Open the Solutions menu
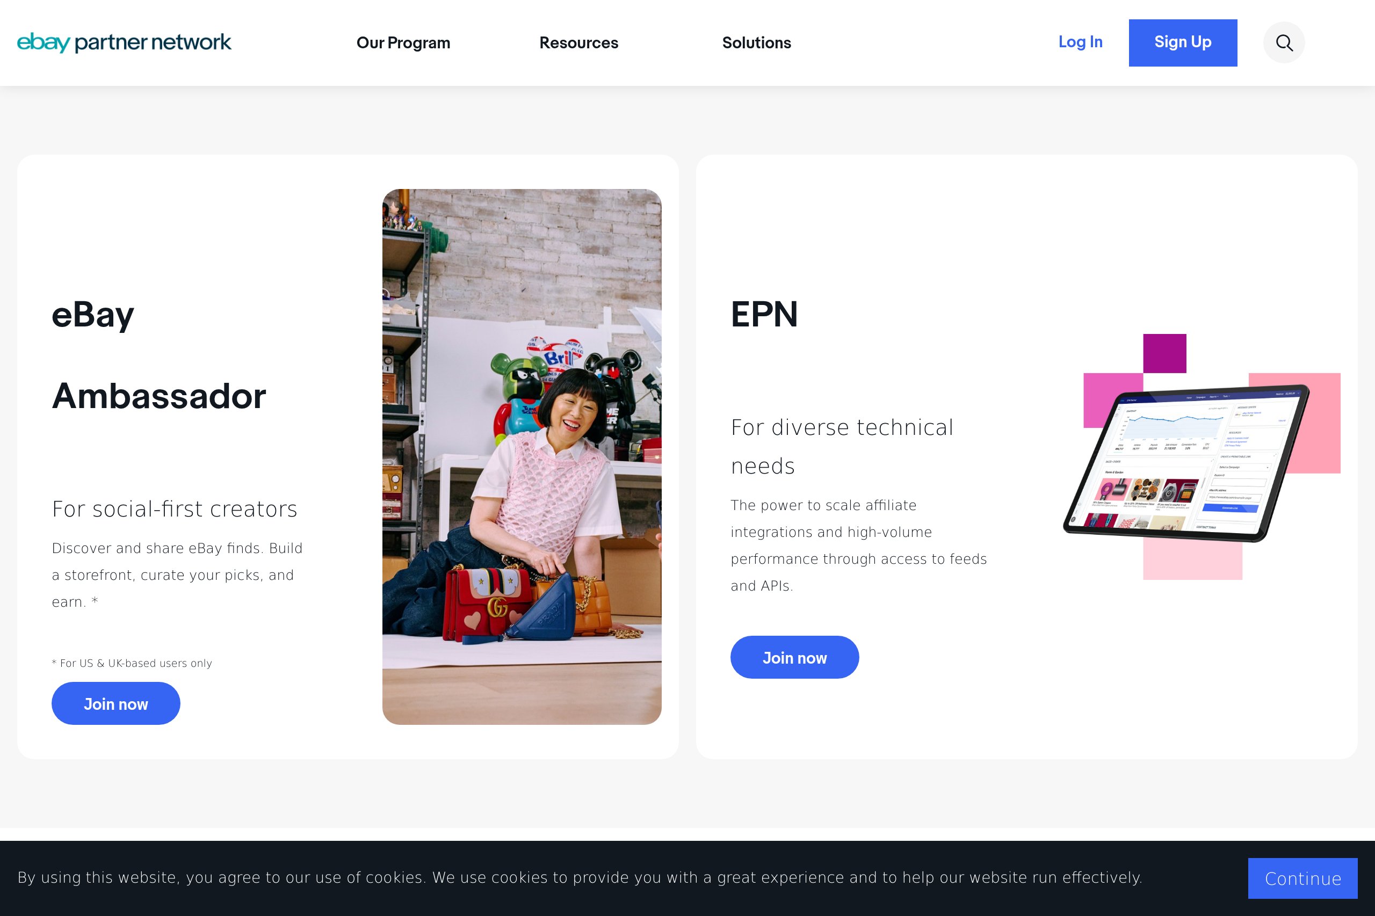This screenshot has width=1375, height=916. pyautogui.click(x=756, y=42)
